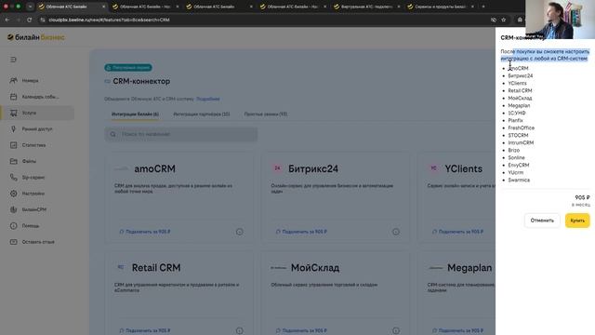Click the билайн бизнес logo

pos(35,37)
